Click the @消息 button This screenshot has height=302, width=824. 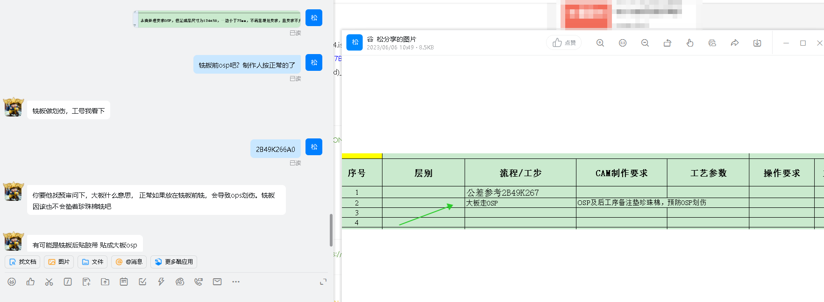[129, 262]
